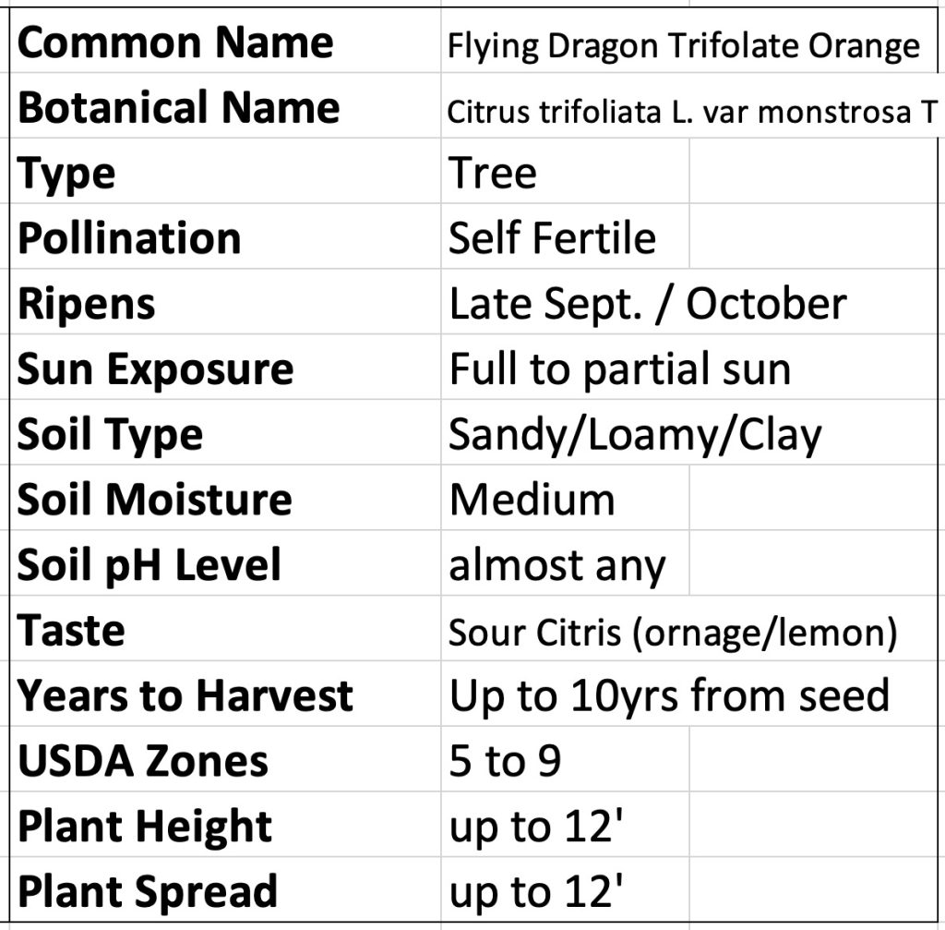Click the Late Sept. / October cell

(647, 304)
